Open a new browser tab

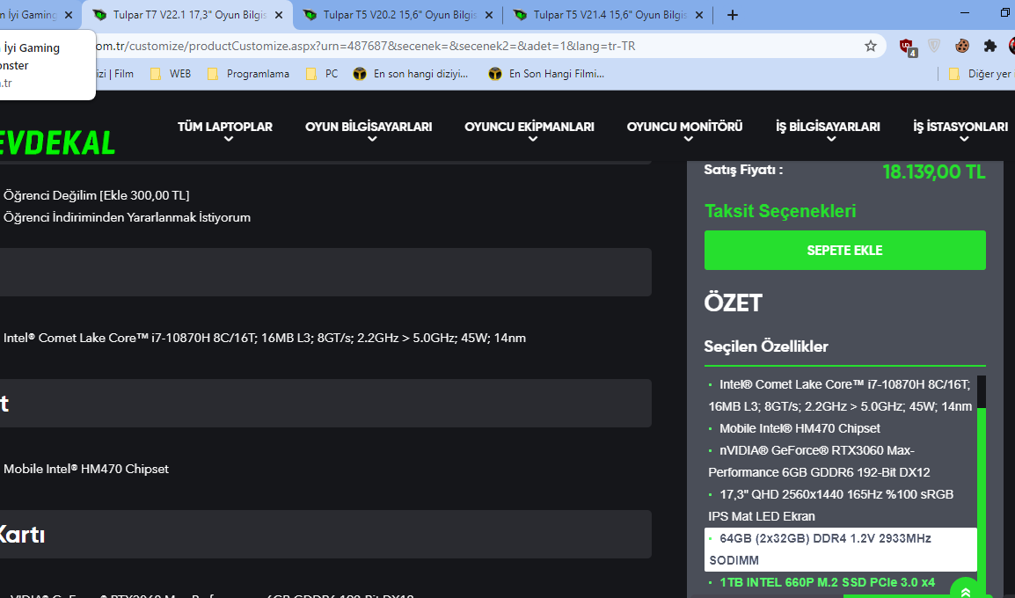pyautogui.click(x=732, y=15)
